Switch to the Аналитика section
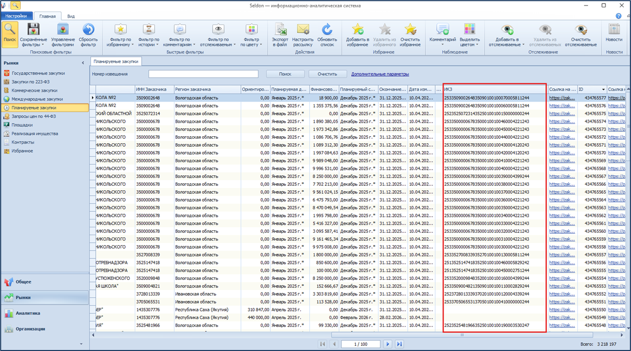 [x=45, y=313]
